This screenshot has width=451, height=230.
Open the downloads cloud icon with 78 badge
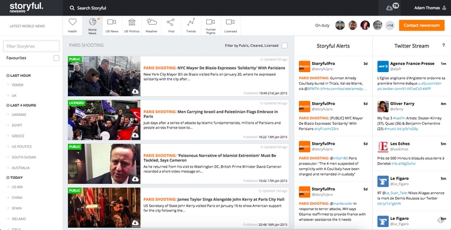390,8
